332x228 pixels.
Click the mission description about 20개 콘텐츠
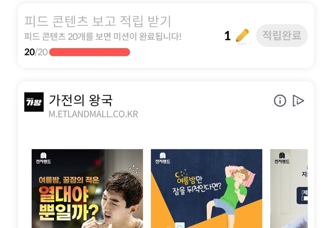point(103,37)
